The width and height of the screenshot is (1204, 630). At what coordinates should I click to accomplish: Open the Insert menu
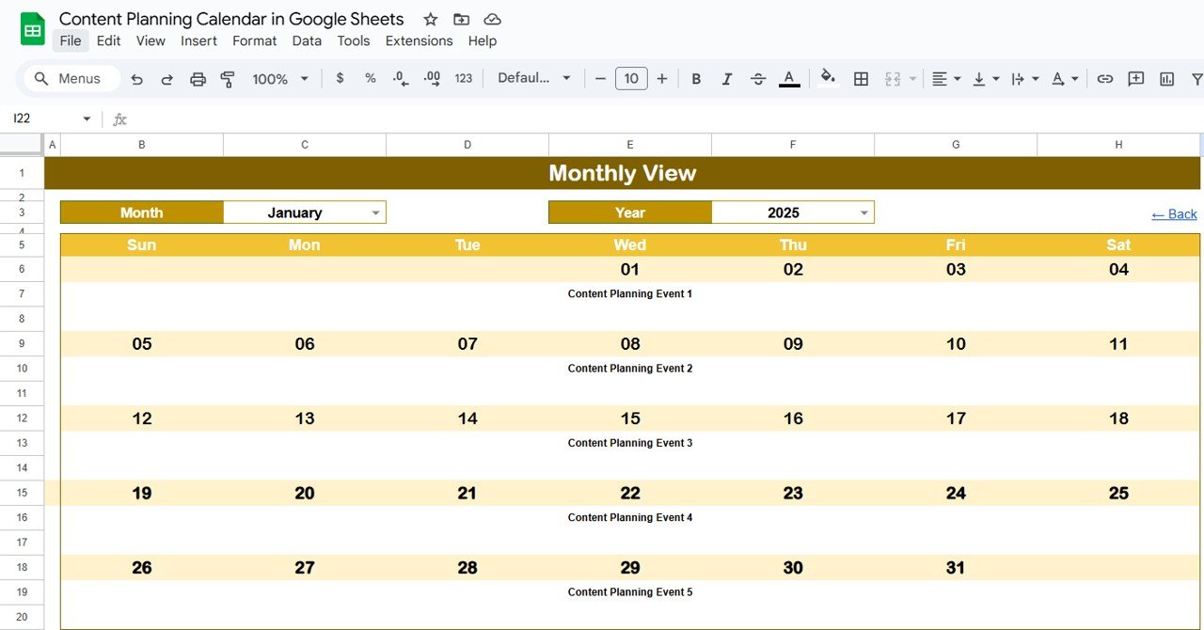(198, 40)
